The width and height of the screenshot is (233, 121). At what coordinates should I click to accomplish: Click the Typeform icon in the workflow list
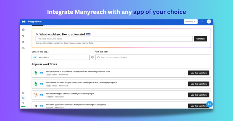click(x=36, y=106)
